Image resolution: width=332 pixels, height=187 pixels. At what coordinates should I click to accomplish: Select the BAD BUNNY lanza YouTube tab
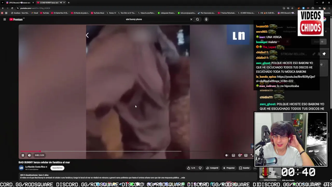click(x=51, y=3)
